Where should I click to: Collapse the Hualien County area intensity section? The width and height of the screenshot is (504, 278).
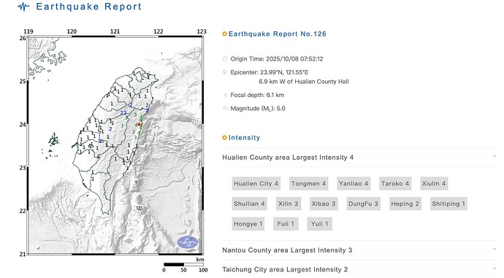pyautogui.click(x=359, y=158)
